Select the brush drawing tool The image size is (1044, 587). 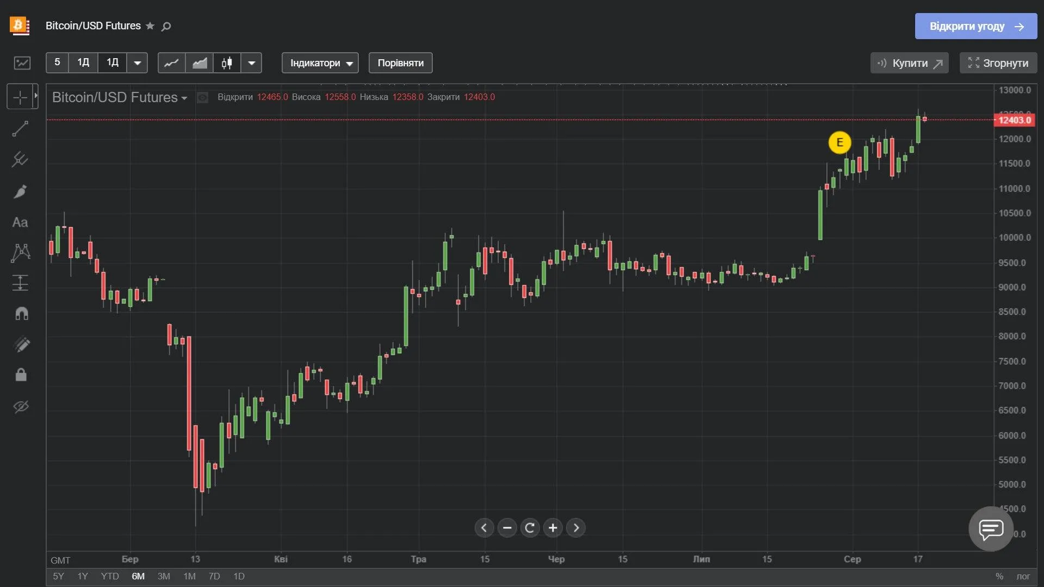click(x=20, y=191)
